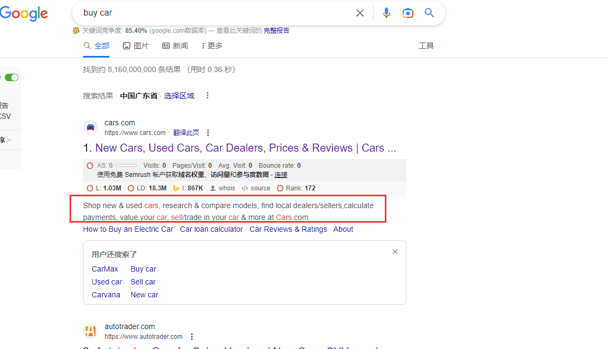Toggle the green switch in the sidebar

point(12,77)
